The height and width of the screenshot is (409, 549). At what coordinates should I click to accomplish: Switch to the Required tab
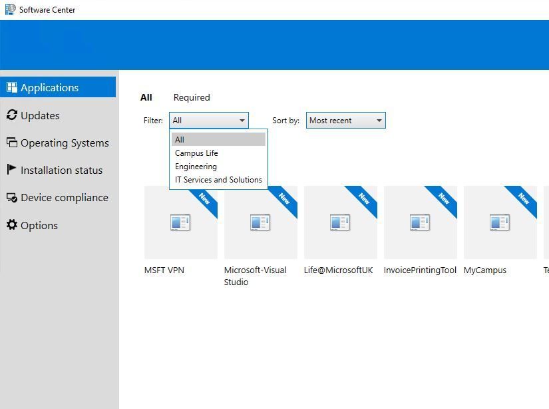pyautogui.click(x=192, y=97)
